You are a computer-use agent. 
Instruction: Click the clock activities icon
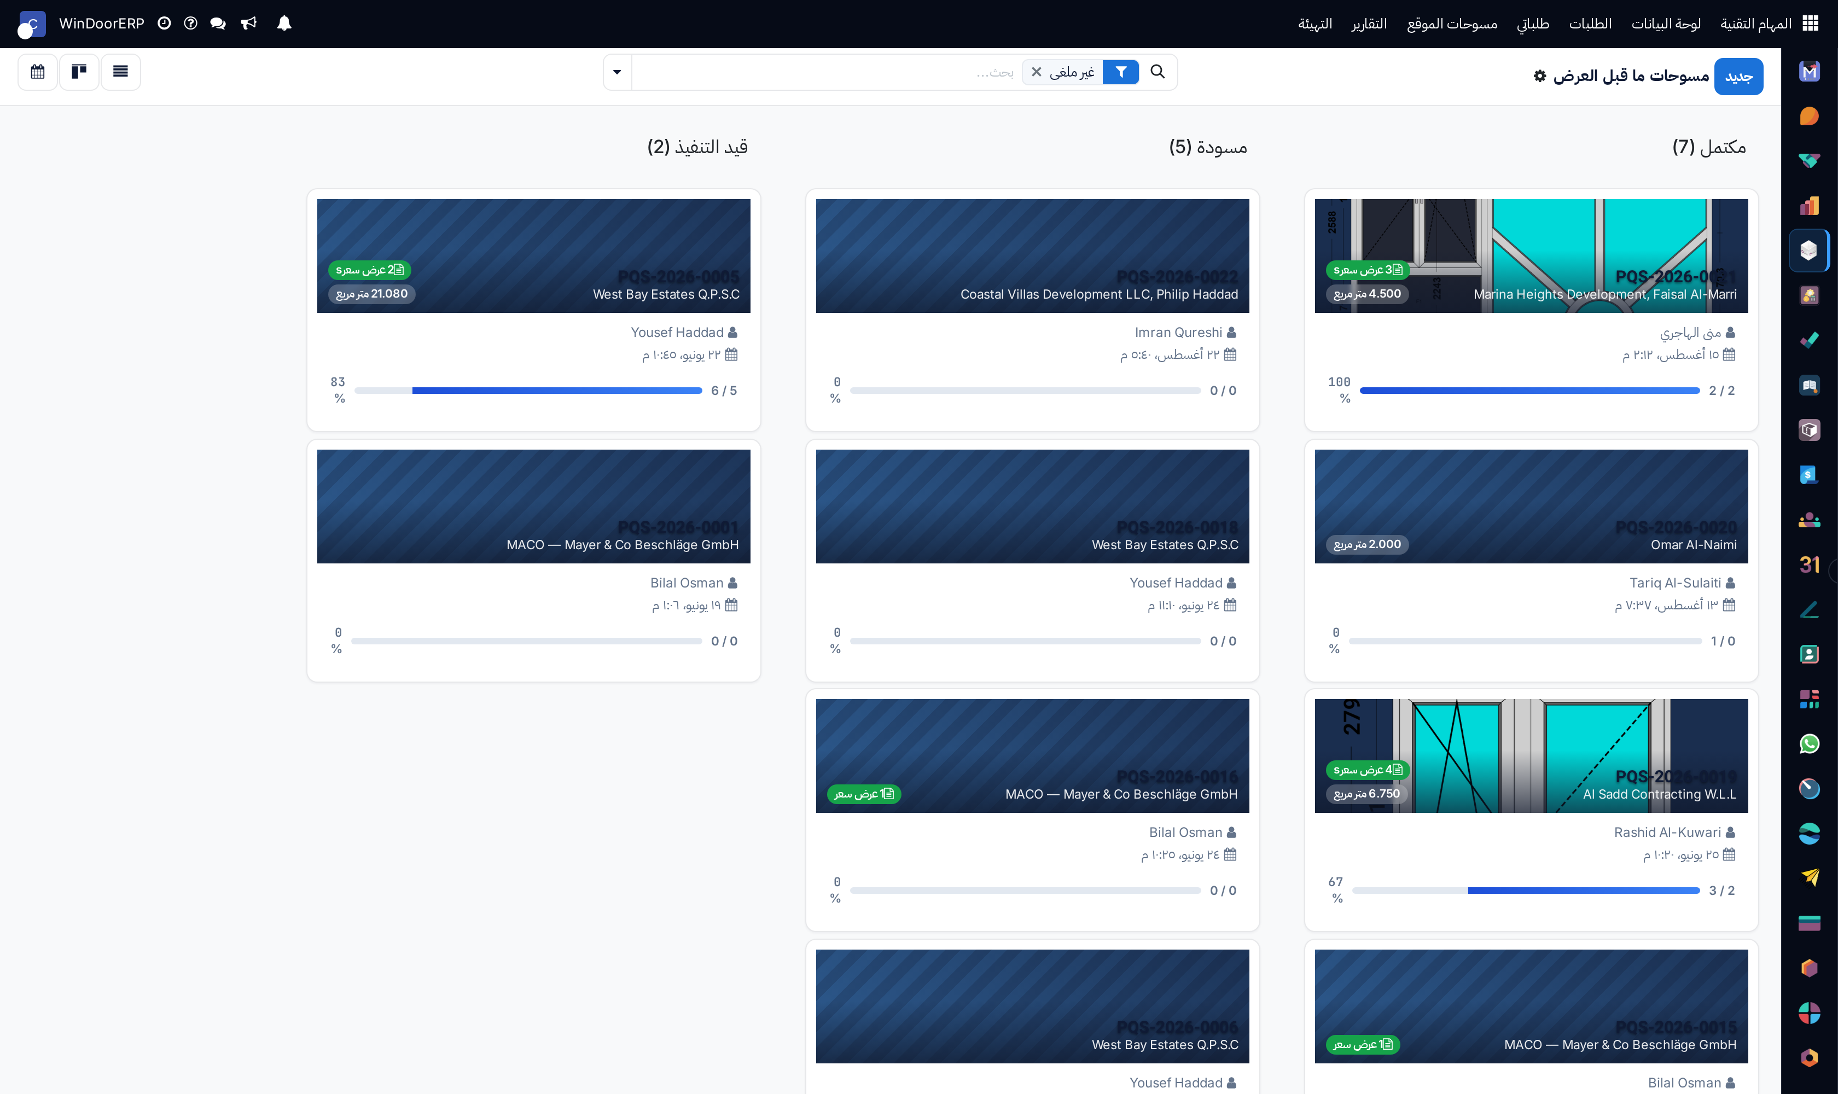pos(165,24)
